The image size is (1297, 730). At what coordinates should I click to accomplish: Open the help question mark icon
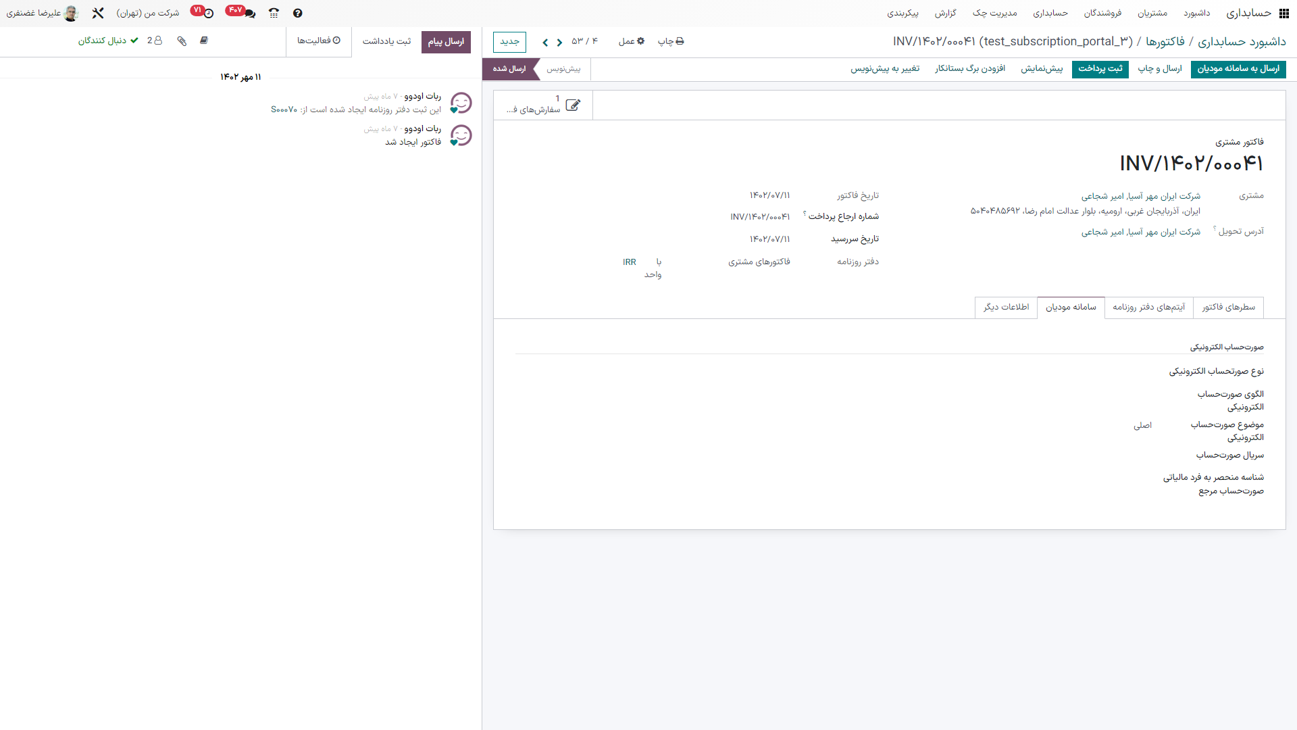coord(298,13)
